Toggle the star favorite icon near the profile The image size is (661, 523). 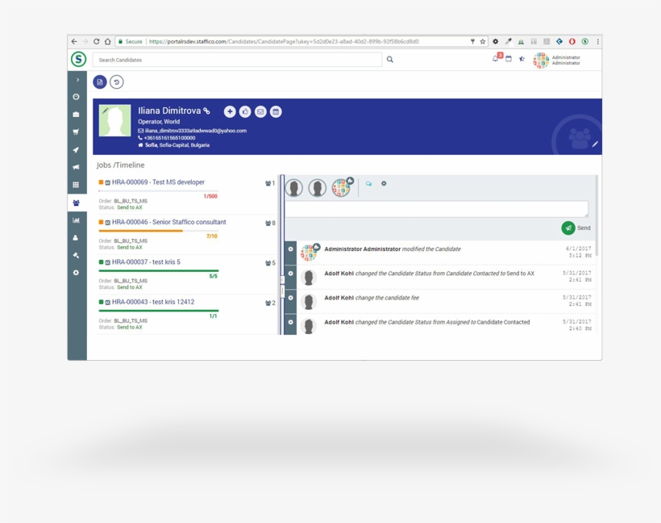(522, 60)
